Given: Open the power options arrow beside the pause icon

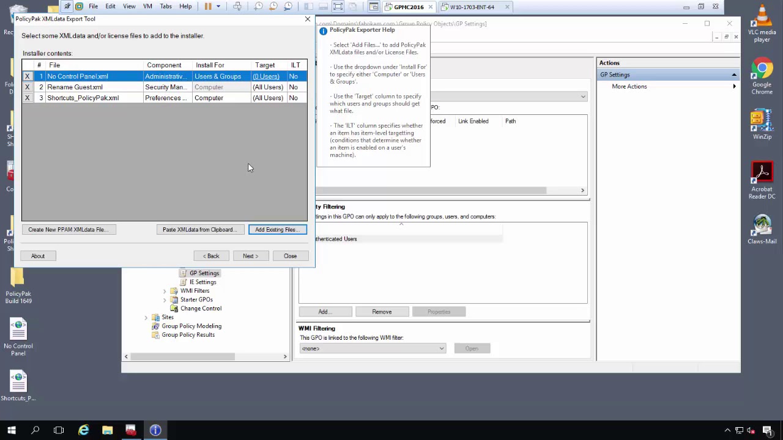Looking at the screenshot, I should click(218, 7).
